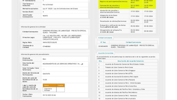The width and height of the screenshot is (177, 100).
Task: Click the Perú - Unión Europea agreement row
Action: [127, 83]
